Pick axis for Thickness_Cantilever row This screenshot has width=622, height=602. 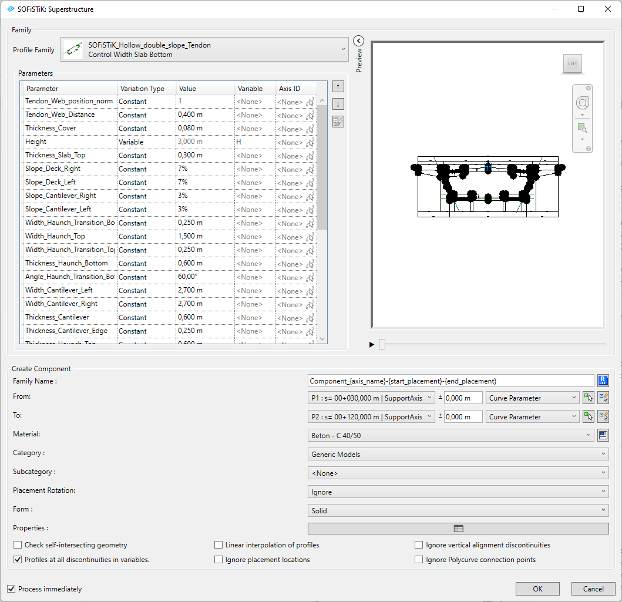pyautogui.click(x=310, y=318)
